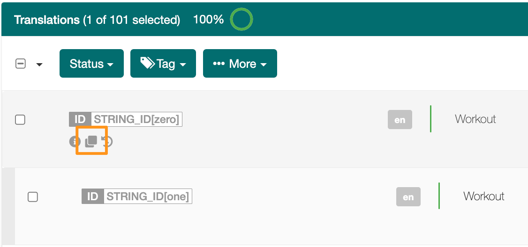This screenshot has height=247, width=528.
Task: Open the history icon under STRING_ID[zero]
Action: click(107, 142)
